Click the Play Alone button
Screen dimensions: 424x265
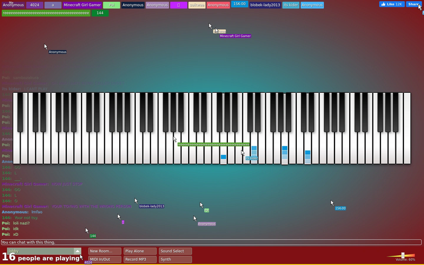[x=140, y=251]
